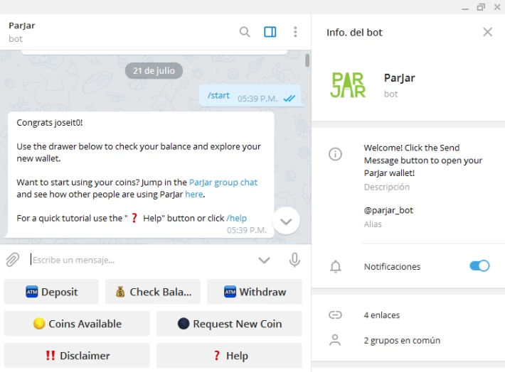Click the link icon next to 4 enlaces
The width and height of the screenshot is (505, 372).
[335, 314]
